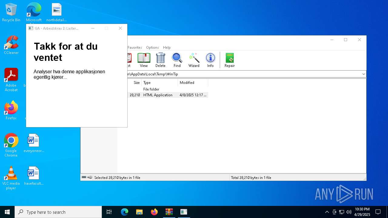Maximize the WinRAR window
Screen dimensions: 388x218
click(346, 40)
